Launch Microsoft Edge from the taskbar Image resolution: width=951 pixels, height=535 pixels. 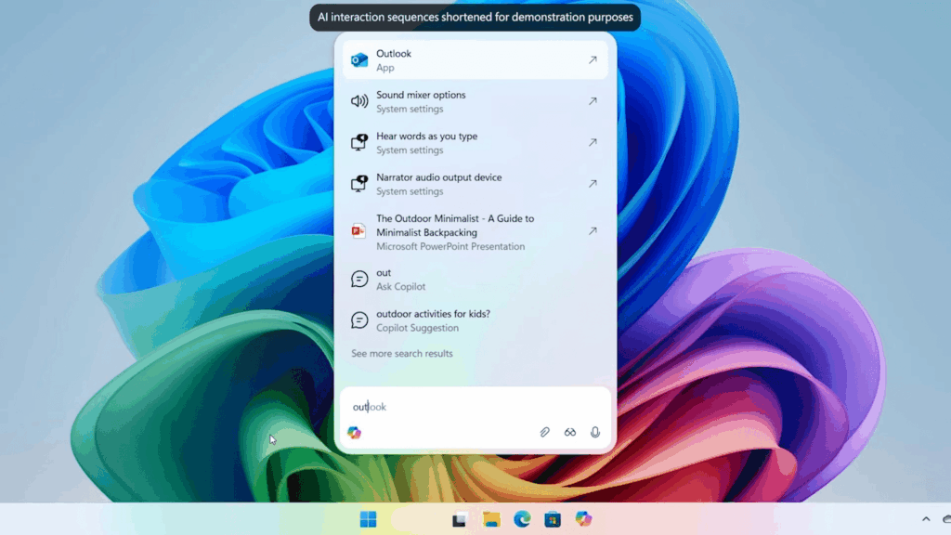point(521,519)
